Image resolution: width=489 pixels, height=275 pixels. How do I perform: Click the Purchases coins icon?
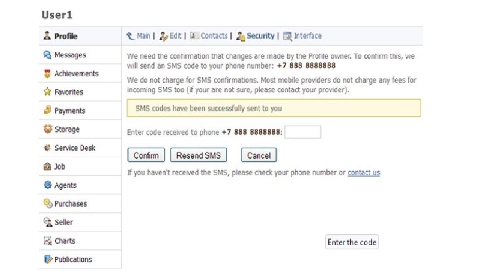(48, 203)
